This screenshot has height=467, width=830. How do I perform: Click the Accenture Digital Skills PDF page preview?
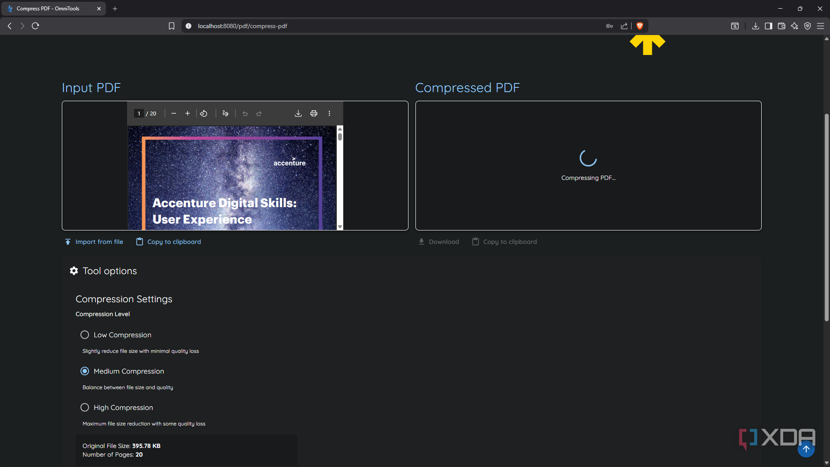(x=232, y=178)
